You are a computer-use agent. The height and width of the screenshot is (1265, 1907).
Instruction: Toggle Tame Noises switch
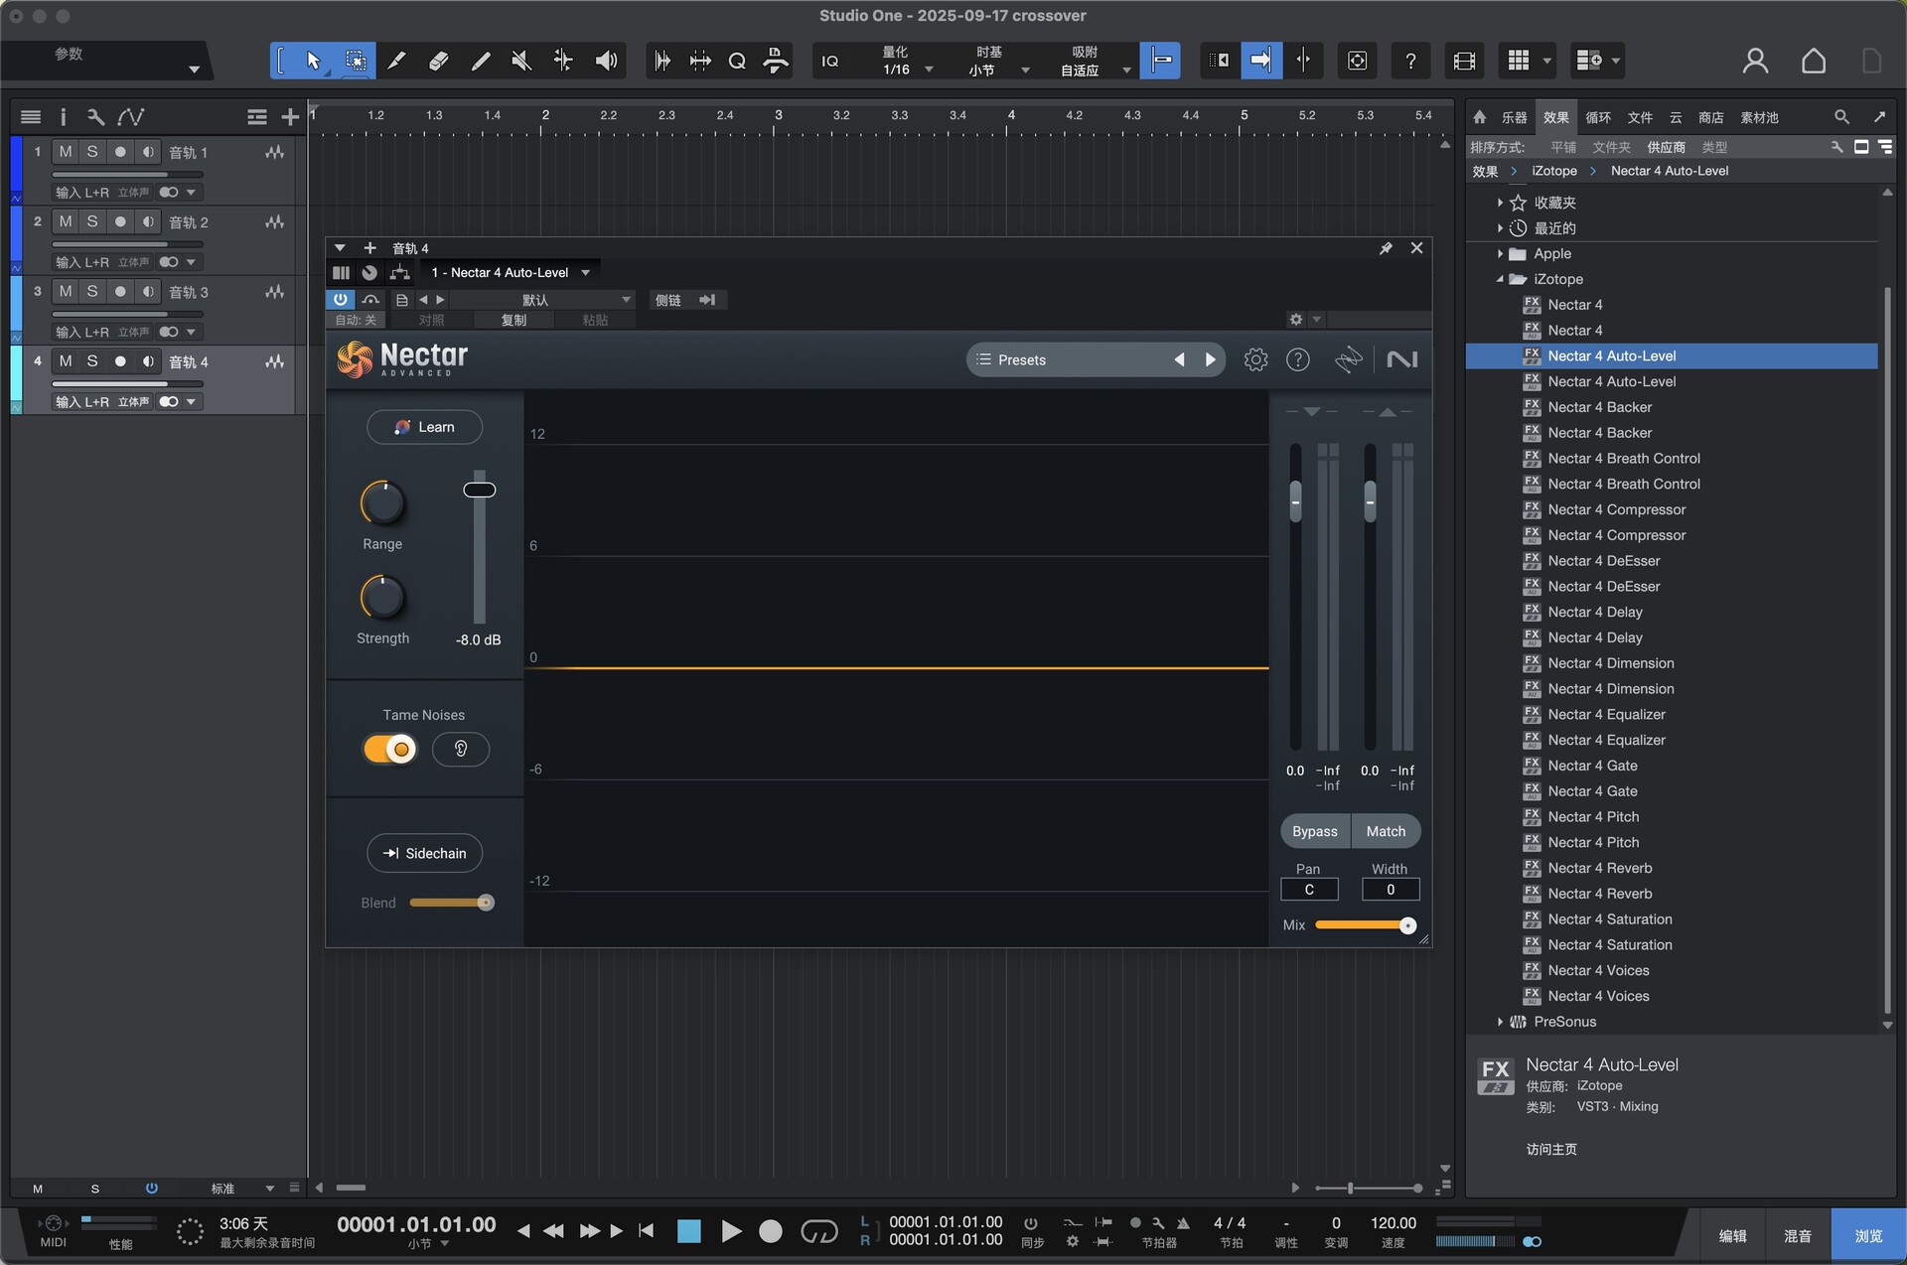389,749
